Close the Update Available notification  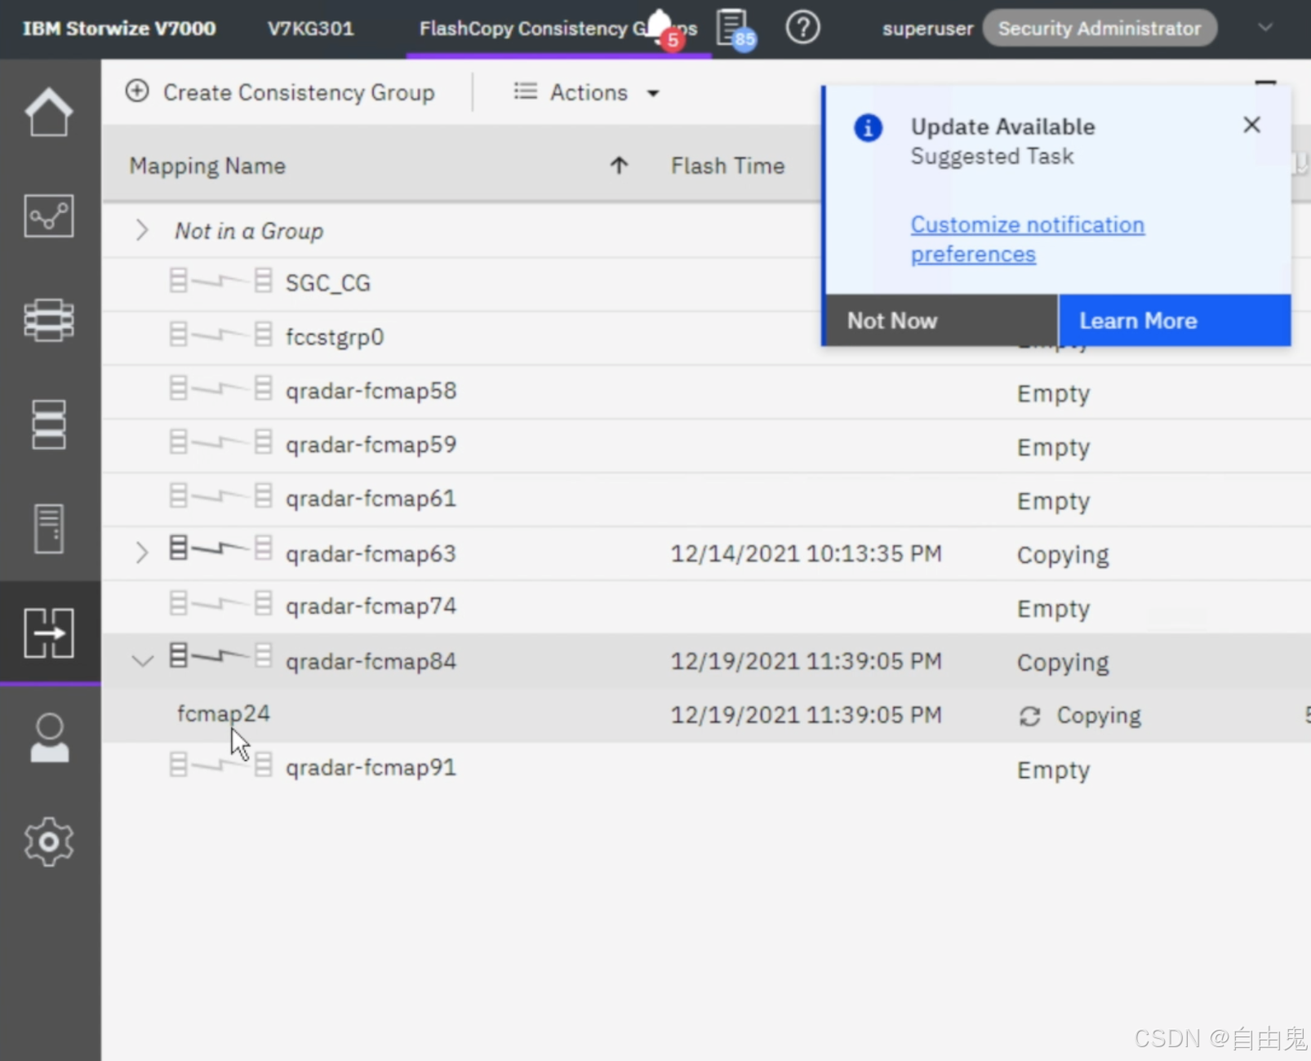(1251, 125)
